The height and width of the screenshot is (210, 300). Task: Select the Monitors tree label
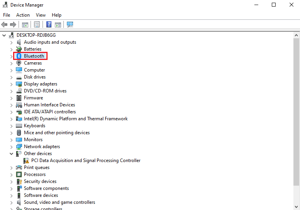(33, 140)
